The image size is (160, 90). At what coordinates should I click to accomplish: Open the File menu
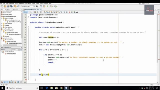(1, 3)
